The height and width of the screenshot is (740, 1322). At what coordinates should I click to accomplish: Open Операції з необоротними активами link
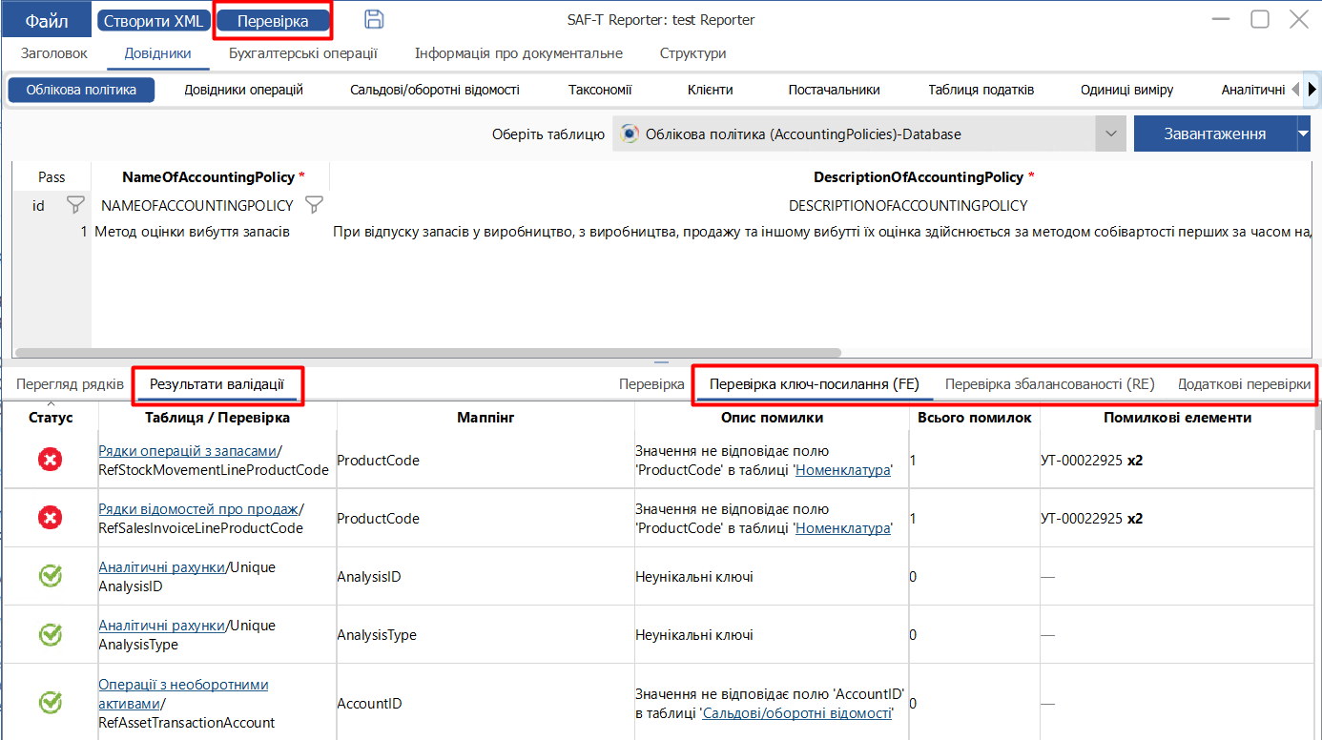[x=183, y=694]
